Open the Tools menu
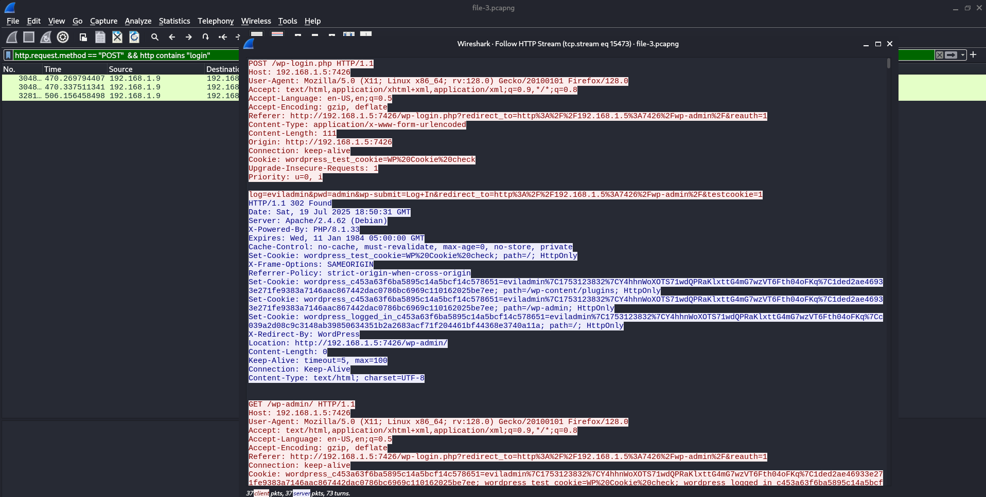Viewport: 986px width, 497px height. [288, 21]
